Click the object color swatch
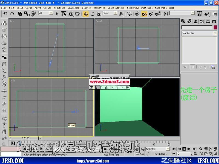 pyautogui.click(x=215, y=27)
